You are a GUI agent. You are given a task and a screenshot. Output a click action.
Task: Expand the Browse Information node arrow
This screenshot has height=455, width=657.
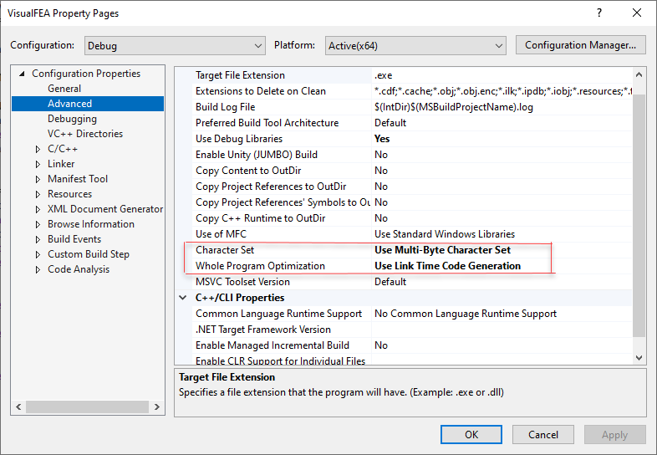point(38,225)
